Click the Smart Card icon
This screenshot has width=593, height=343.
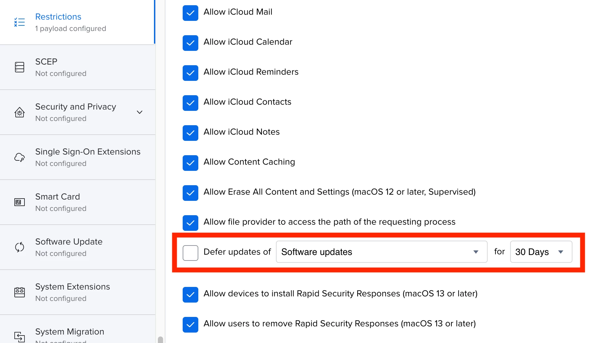(20, 202)
